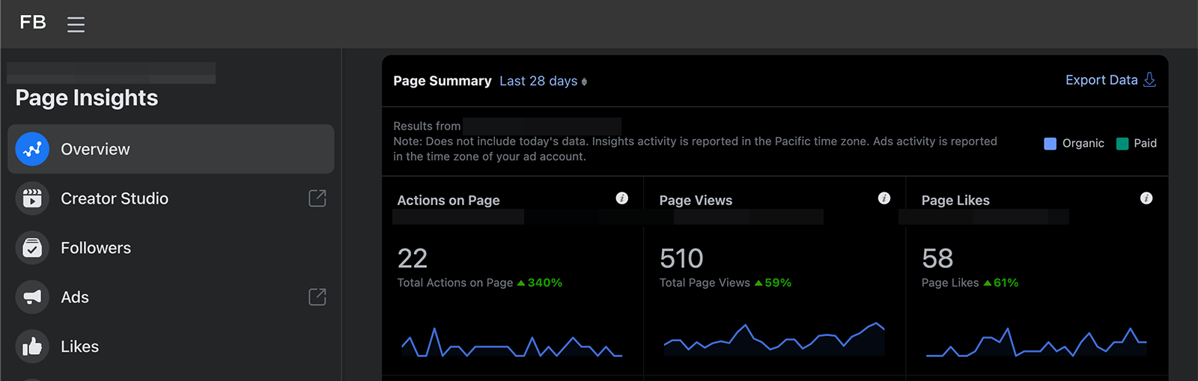The image size is (1198, 381).
Task: Click the Followers badge icon
Action: point(32,248)
